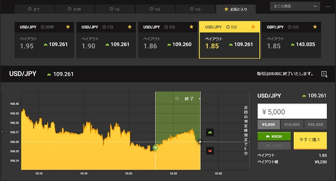Select the USD/JPY 1分 asset card

click(106, 40)
